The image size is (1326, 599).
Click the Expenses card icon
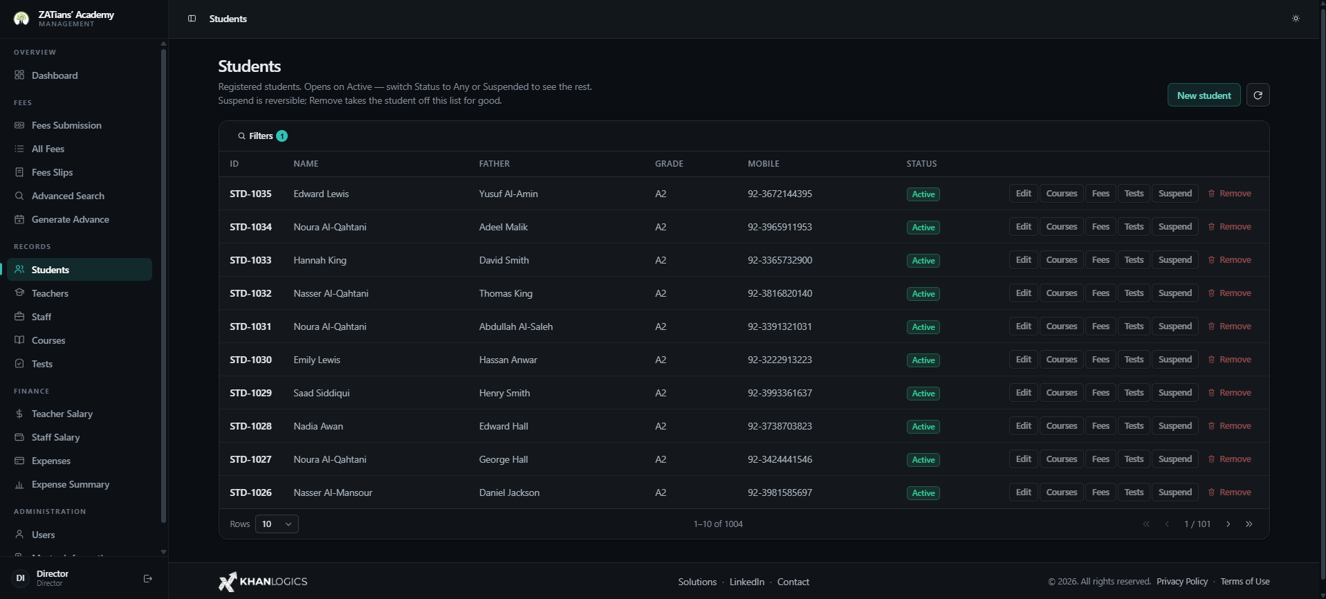point(19,461)
